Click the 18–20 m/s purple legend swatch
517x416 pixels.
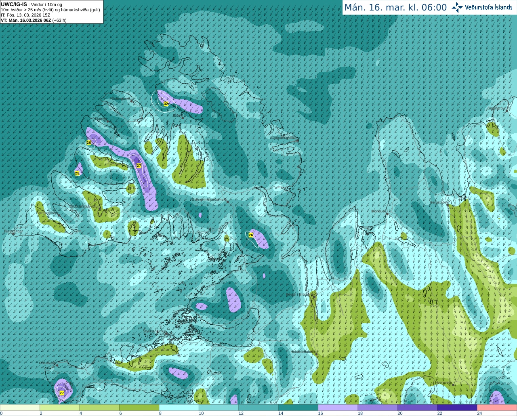coord(378,408)
